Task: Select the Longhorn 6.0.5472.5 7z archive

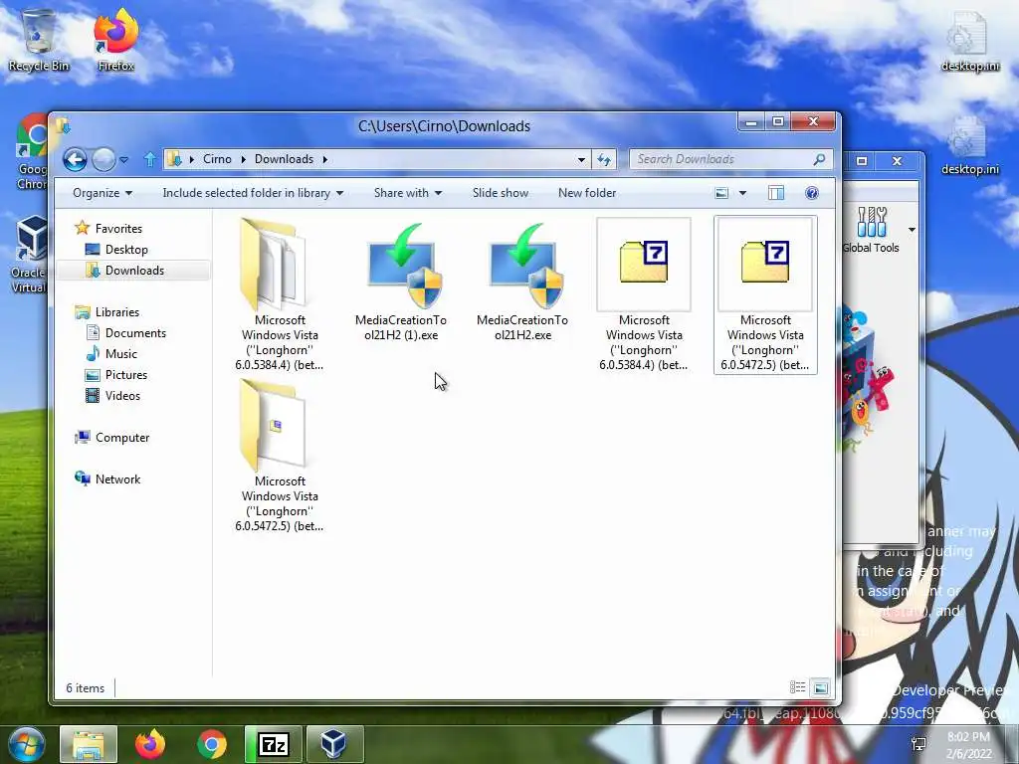Action: (765, 295)
